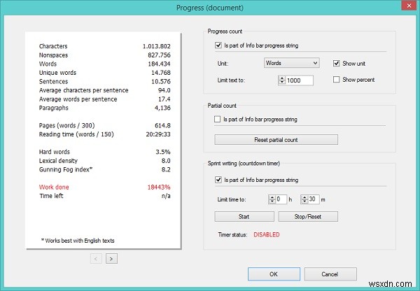Image resolution: width=420 pixels, height=291 pixels.
Task: Click Average words per sentence value 17.4
Action: pos(164,99)
